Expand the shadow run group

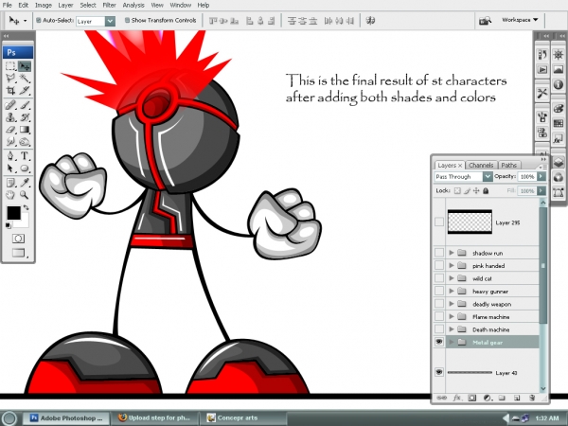coord(452,253)
